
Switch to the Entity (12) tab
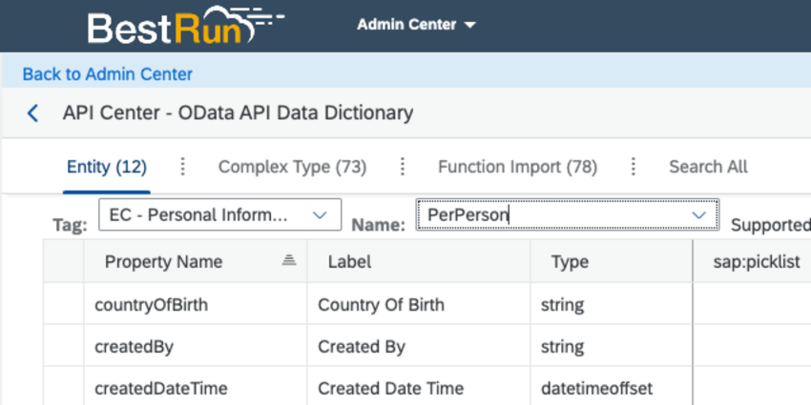106,167
